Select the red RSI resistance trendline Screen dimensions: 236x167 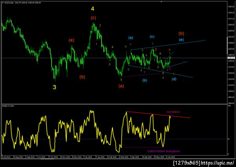click(159, 115)
